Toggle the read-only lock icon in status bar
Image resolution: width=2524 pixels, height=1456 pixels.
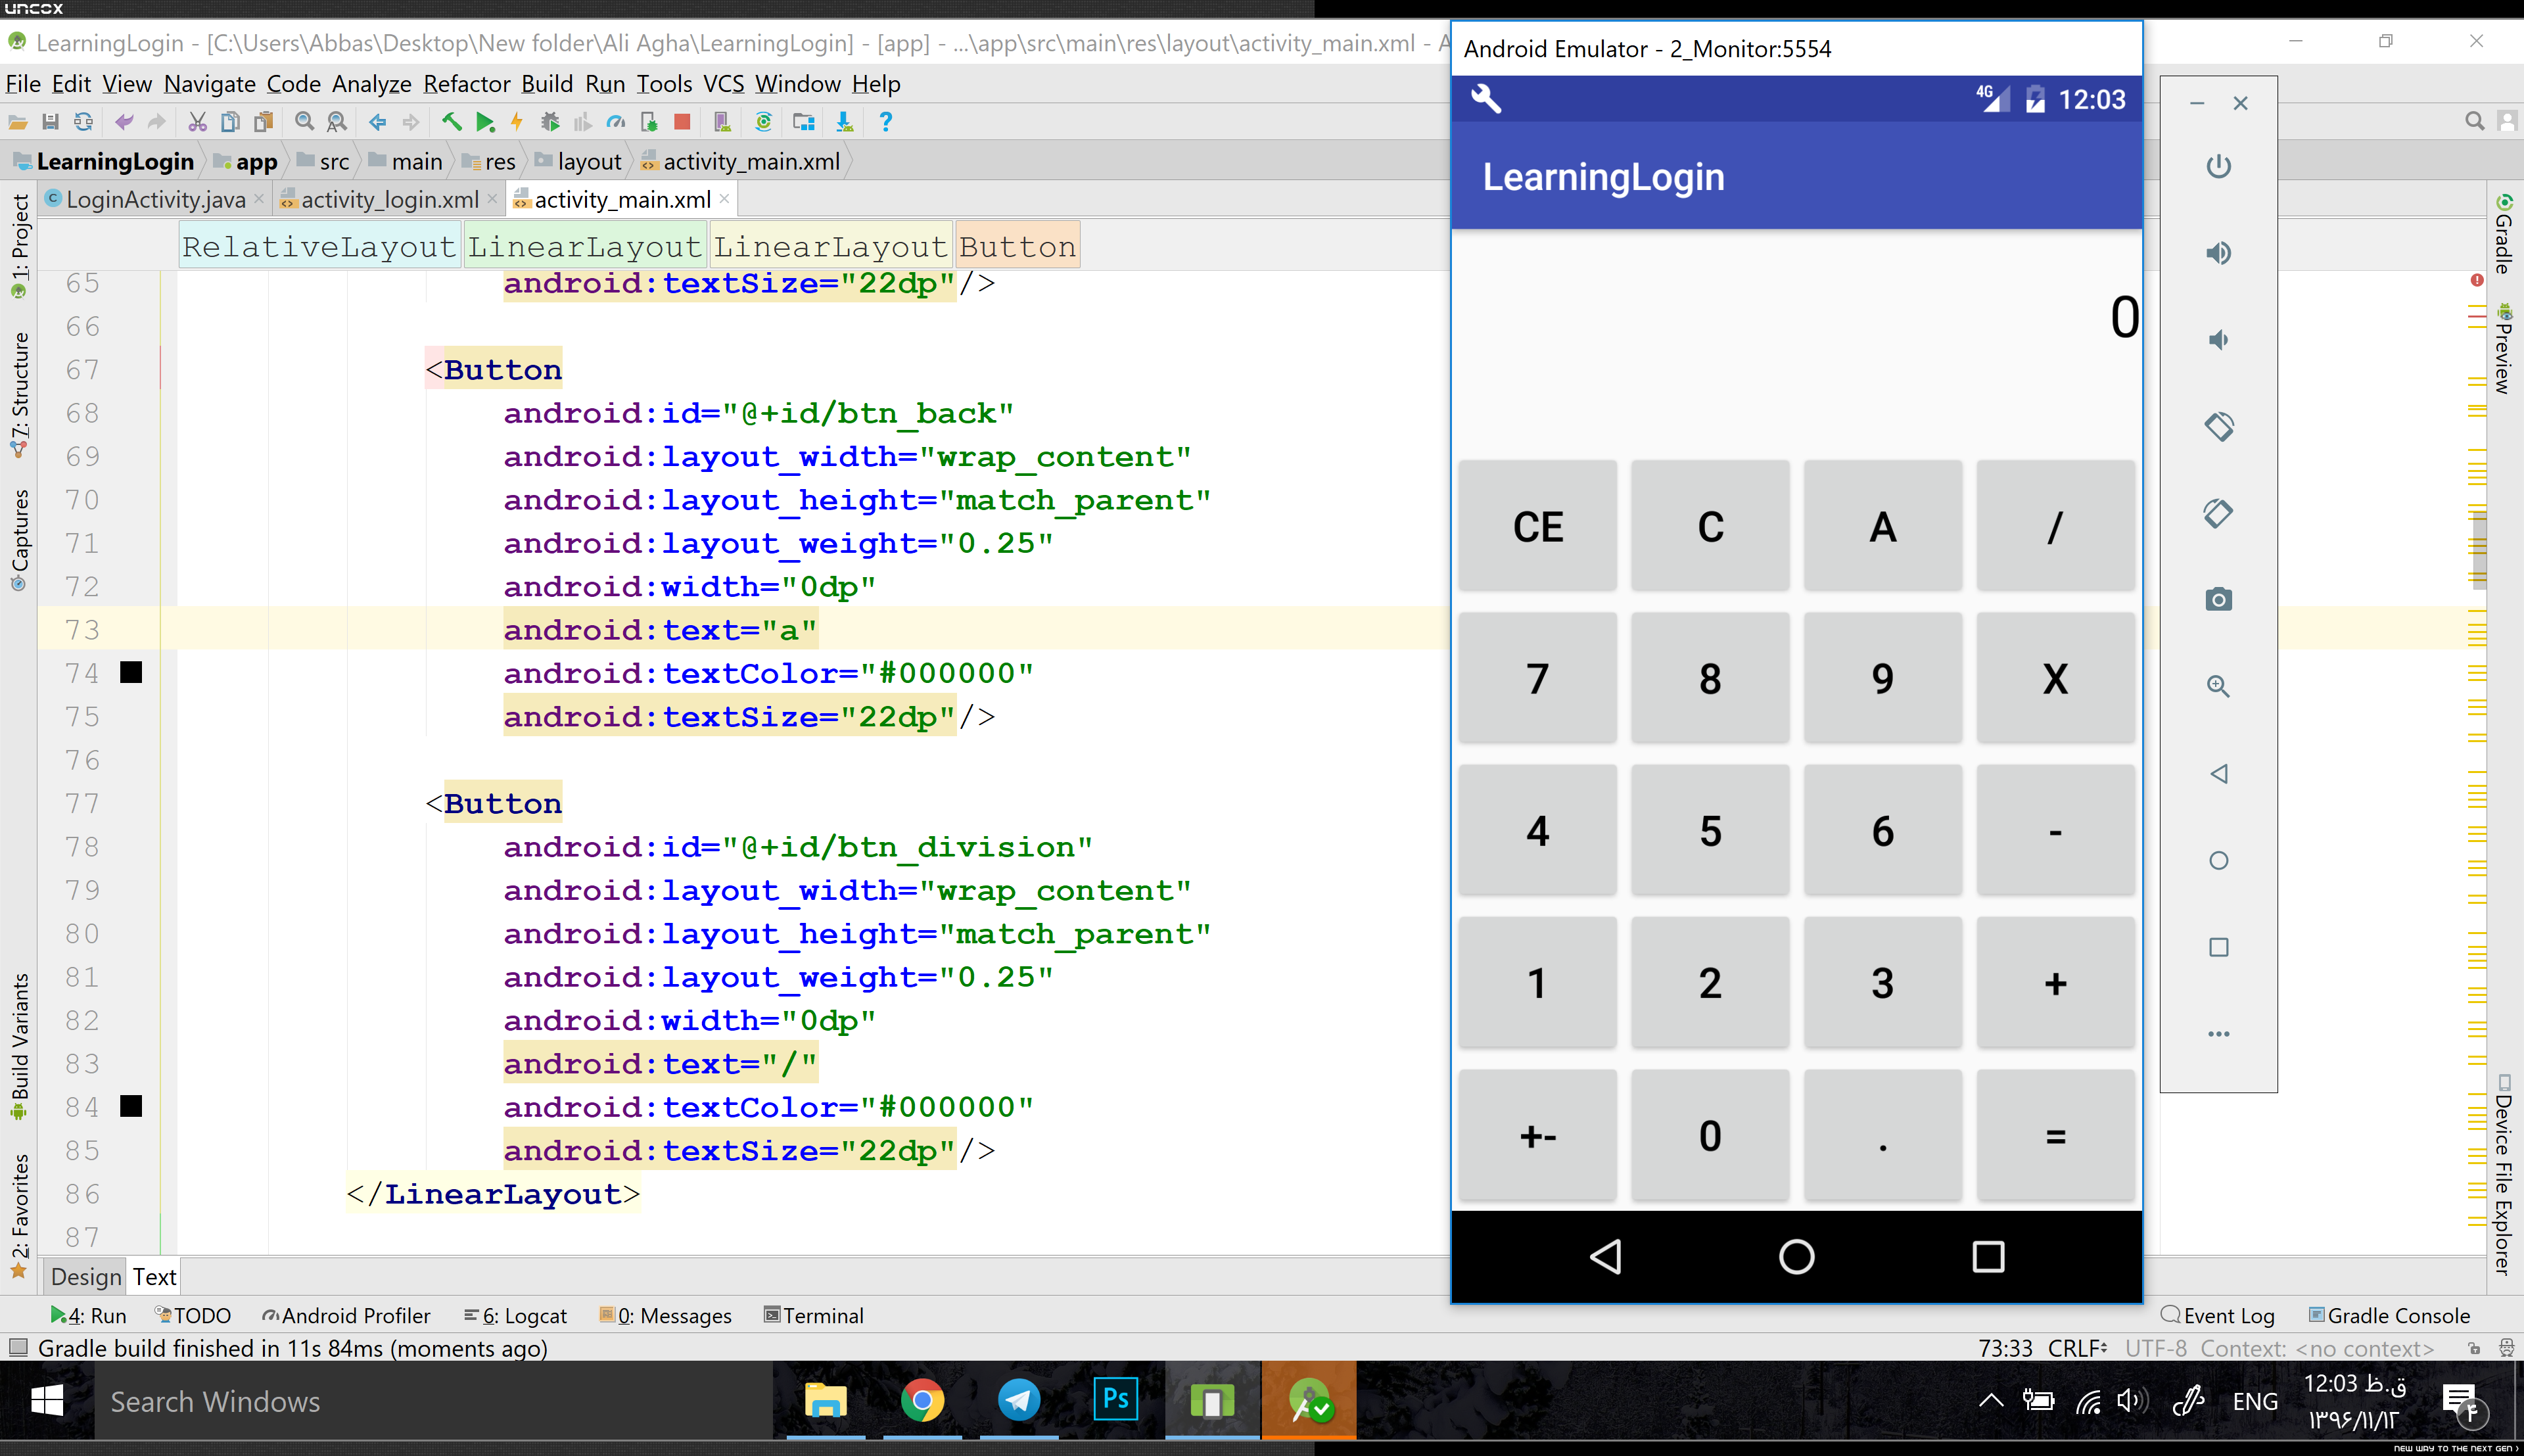pyautogui.click(x=2474, y=1348)
